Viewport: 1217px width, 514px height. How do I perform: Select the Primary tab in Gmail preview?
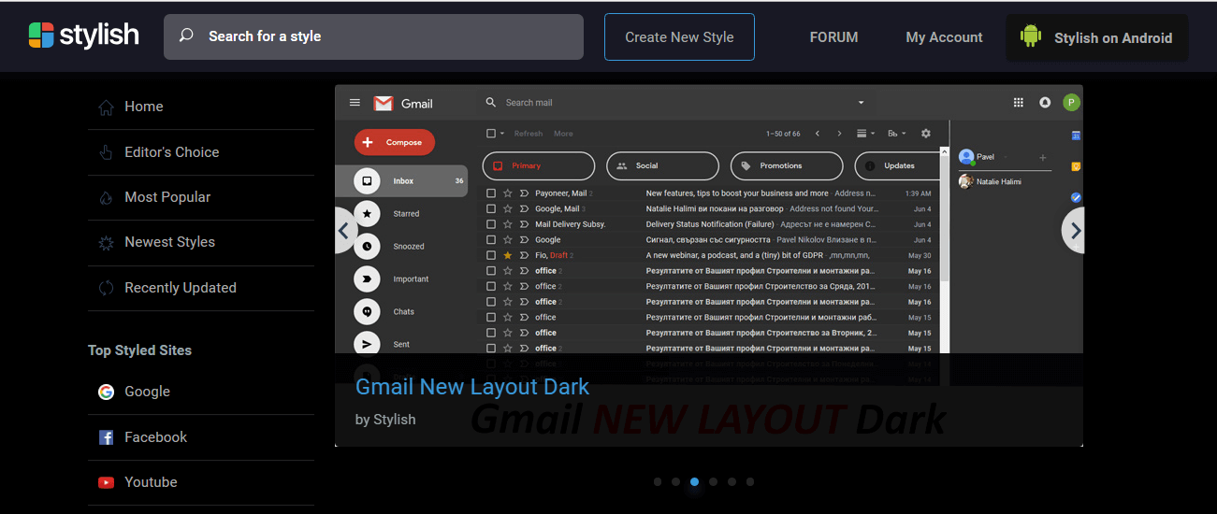[539, 165]
